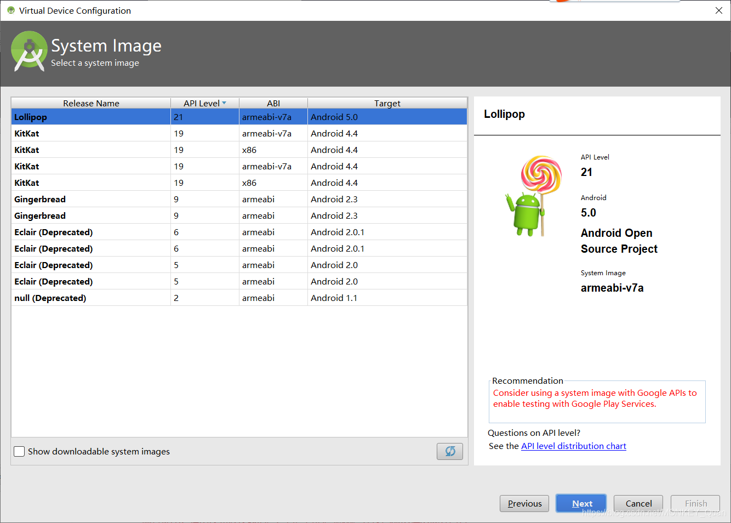Select the Lollipop system image row
This screenshot has width=731, height=523.
(239, 117)
